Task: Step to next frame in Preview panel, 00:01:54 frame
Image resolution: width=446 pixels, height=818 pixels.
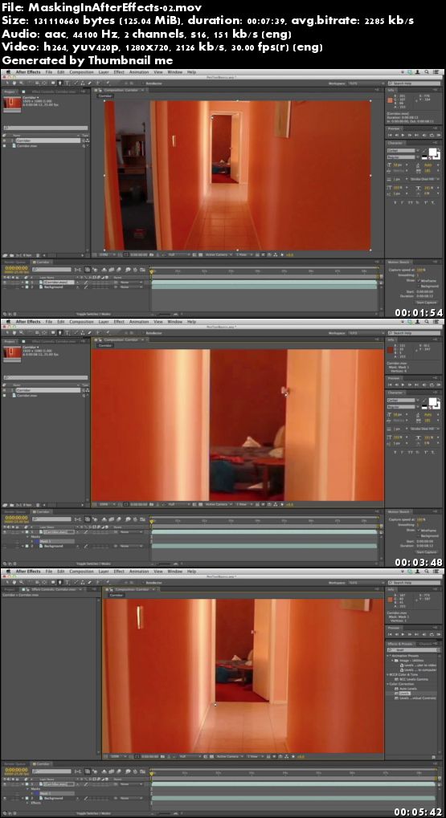Action: point(410,135)
